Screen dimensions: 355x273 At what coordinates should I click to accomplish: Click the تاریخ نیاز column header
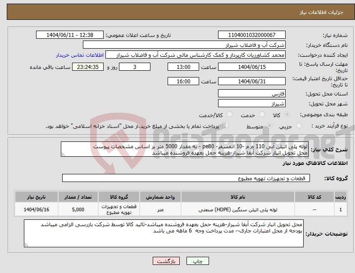pos(36,197)
